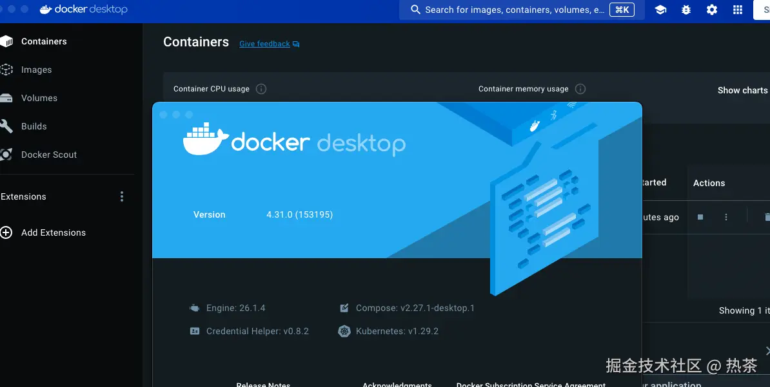770x387 pixels.
Task: Click the Kubernetes wheel icon in About dialog
Action: coord(344,331)
